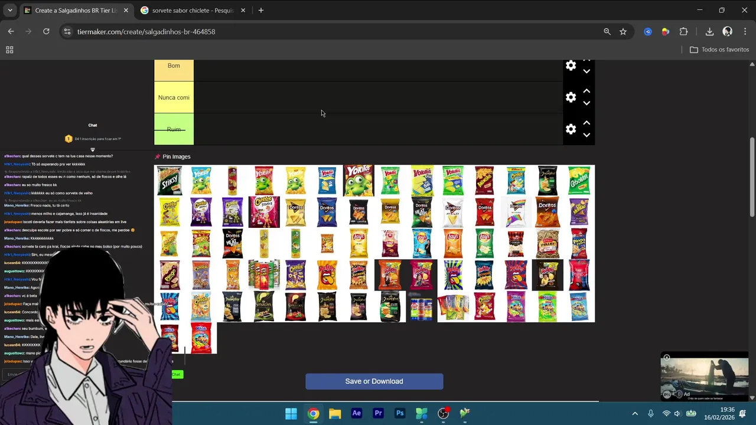Open the Chrome extensions puzzle menu
The image size is (756, 425).
tap(683, 31)
